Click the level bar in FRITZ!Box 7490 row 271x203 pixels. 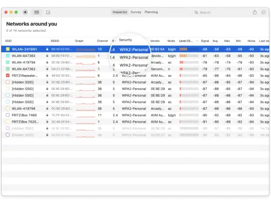tap(189, 115)
